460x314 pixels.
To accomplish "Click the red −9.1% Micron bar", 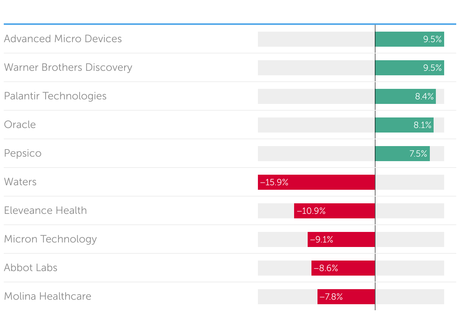I will (x=341, y=239).
